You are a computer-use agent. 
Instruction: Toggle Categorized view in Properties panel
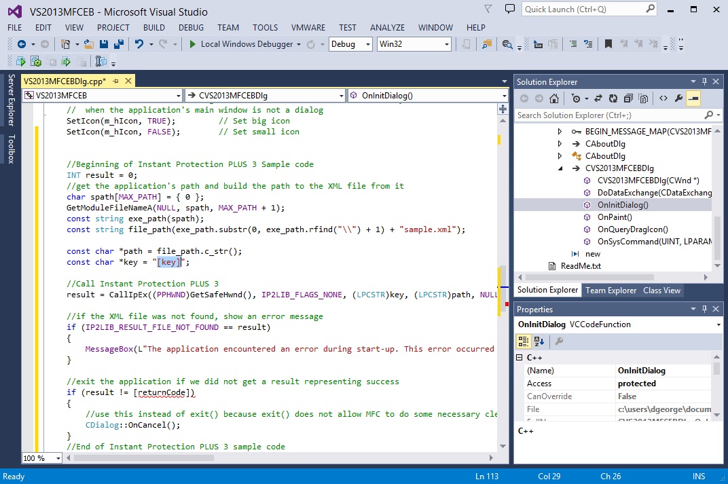[x=524, y=341]
